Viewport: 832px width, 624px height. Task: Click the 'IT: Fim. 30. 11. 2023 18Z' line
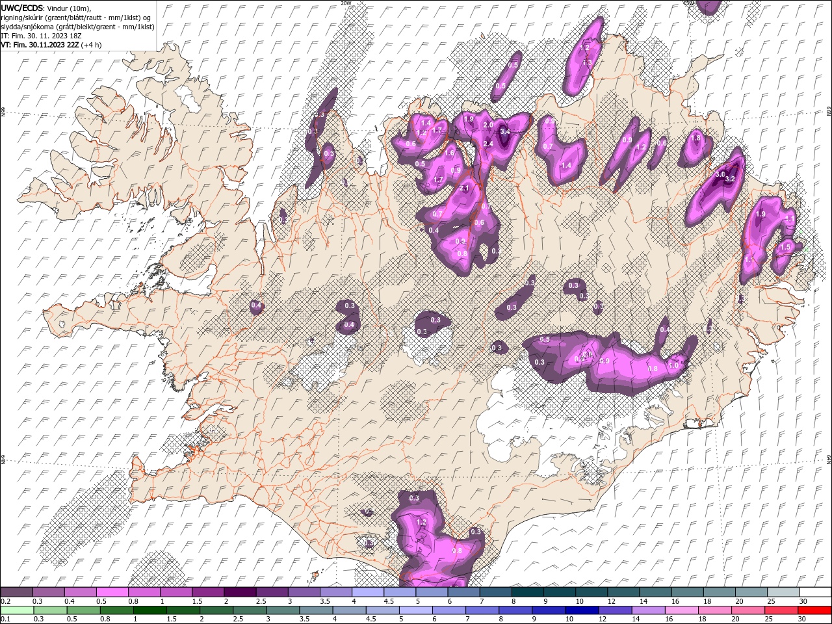pyautogui.click(x=40, y=36)
